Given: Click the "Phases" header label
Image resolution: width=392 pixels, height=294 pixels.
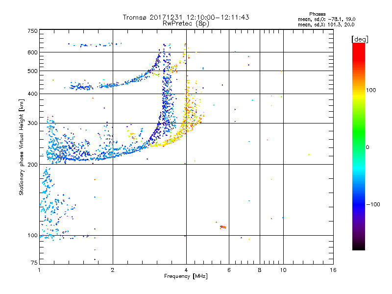Looking at the screenshot, I should tap(317, 14).
